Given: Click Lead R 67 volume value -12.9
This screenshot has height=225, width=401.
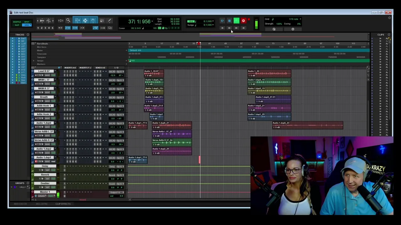Looking at the screenshot, I should tap(112, 75).
